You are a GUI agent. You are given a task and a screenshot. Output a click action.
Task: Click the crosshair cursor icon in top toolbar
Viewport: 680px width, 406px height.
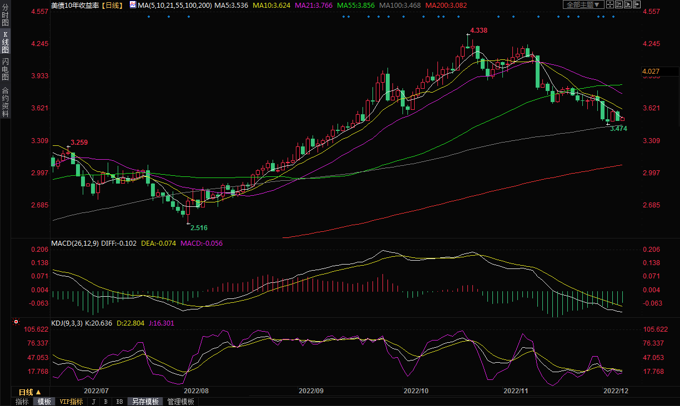point(611,4)
